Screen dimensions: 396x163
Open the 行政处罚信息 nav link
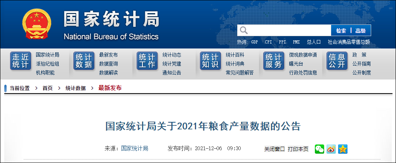303,73
